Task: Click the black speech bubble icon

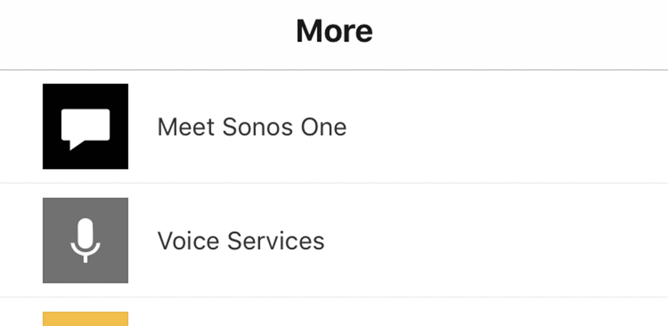Action: click(85, 126)
